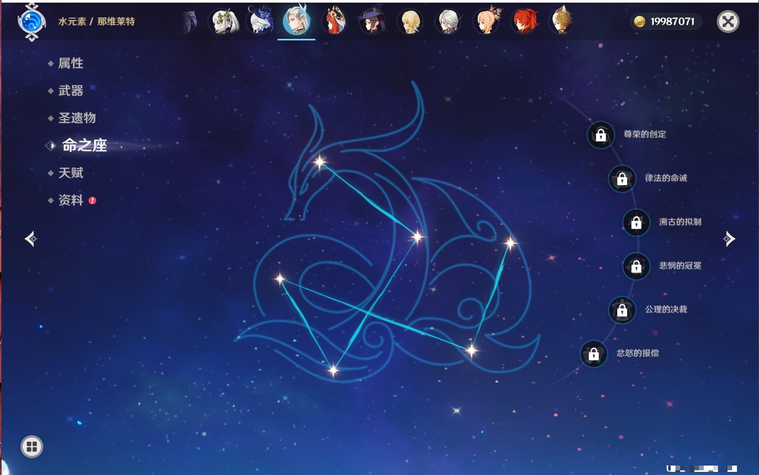Open locked constellation 悲悯的冠冕
The width and height of the screenshot is (759, 475).
pos(637,267)
